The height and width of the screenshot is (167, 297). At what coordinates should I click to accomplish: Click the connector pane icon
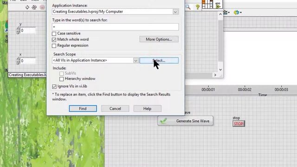207,4
